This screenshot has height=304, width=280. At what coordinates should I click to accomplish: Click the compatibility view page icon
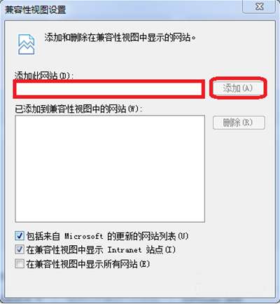coord(27,44)
